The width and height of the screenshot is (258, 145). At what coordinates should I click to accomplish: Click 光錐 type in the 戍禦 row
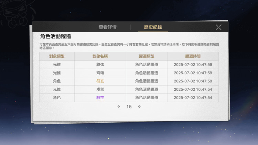[x=57, y=89]
